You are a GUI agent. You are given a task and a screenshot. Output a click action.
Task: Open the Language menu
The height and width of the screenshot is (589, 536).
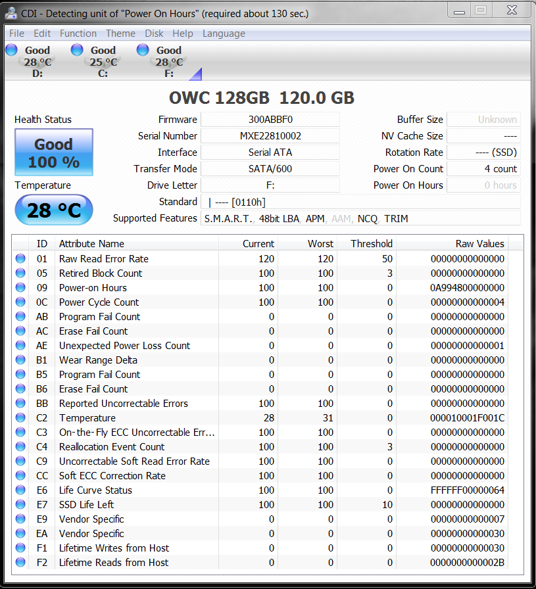(x=224, y=34)
